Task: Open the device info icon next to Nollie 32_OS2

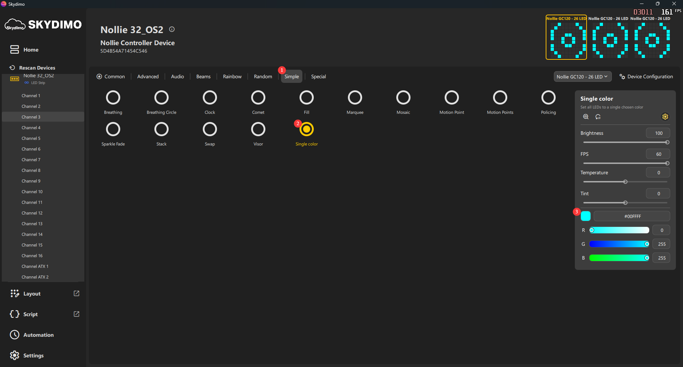Action: [x=172, y=30]
